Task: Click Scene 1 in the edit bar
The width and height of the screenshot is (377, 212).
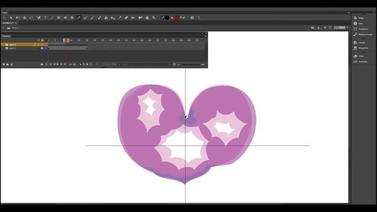Action: (16, 28)
